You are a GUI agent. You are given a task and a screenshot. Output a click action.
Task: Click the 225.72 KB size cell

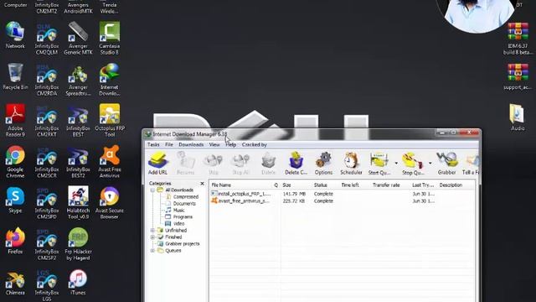point(294,201)
